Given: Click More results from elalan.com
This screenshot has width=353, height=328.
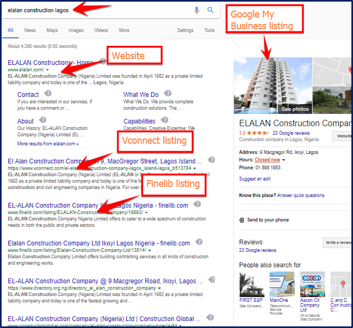Looking at the screenshot, I should coord(48,144).
